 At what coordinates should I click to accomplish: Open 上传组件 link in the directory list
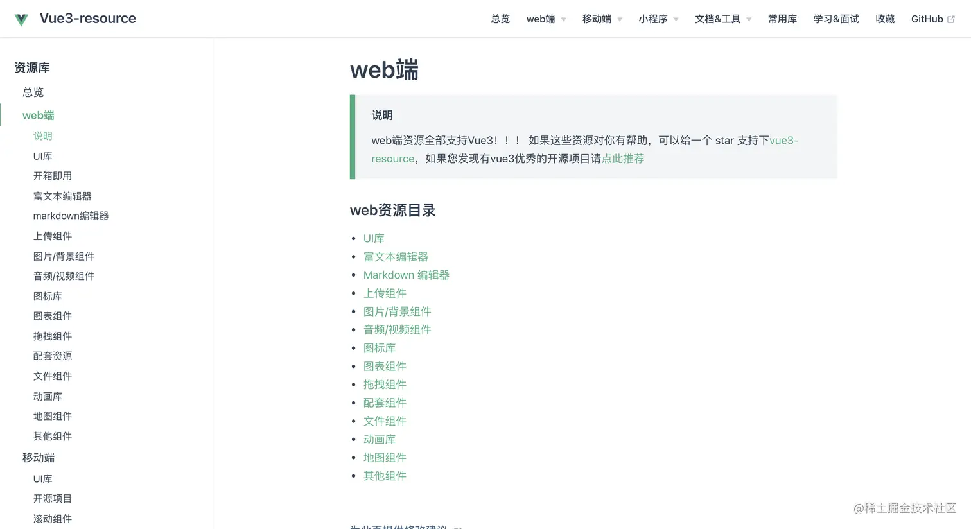coord(385,293)
